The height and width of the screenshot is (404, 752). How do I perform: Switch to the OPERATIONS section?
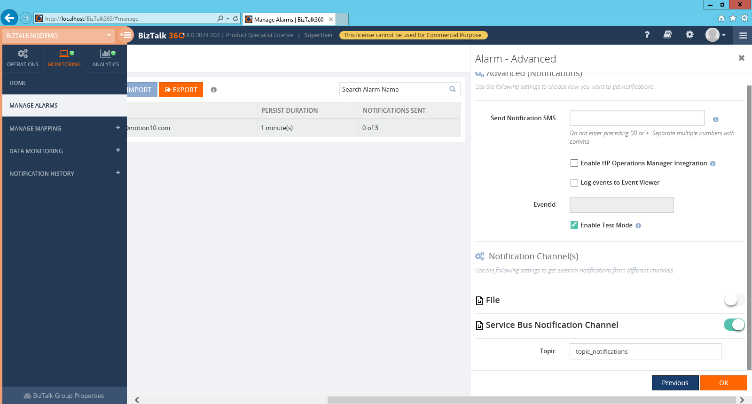23,58
